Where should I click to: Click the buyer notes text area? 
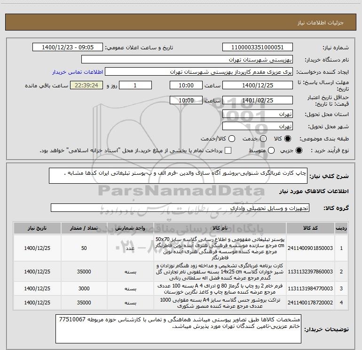178,329
